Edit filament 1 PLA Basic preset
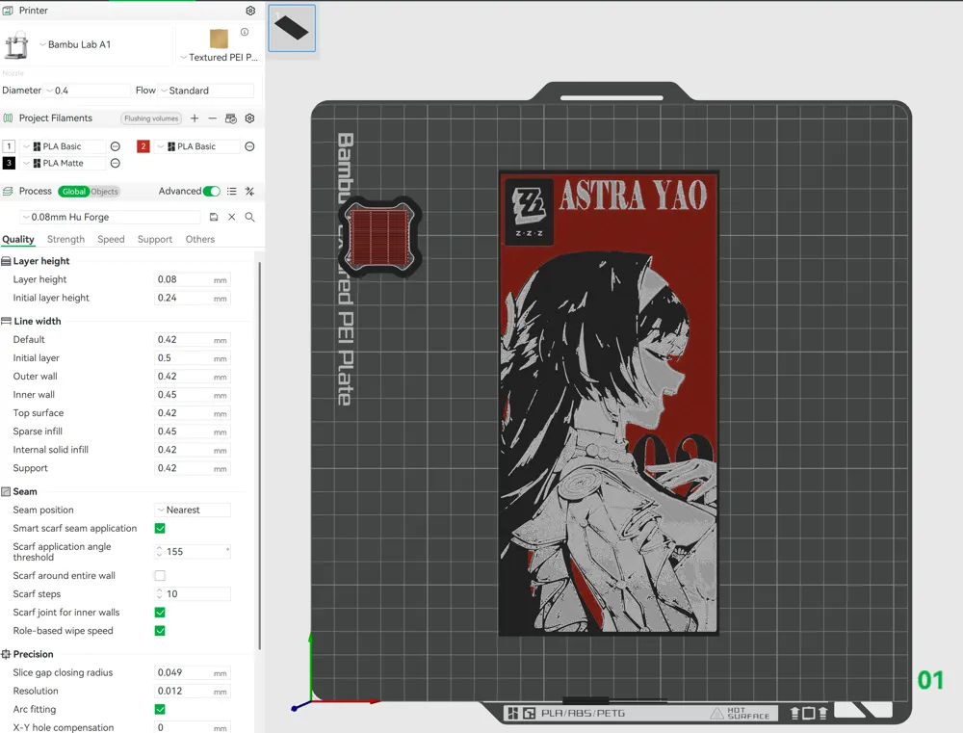The image size is (963, 733). [x=115, y=146]
